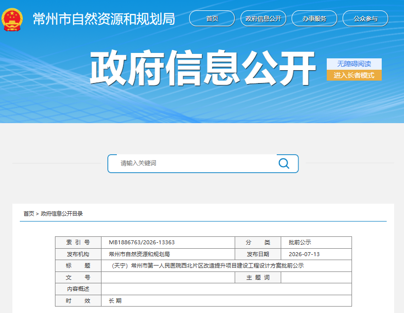Open 政府信息公开目录 breadcrumb link
The width and height of the screenshot is (404, 313).
tap(62, 214)
